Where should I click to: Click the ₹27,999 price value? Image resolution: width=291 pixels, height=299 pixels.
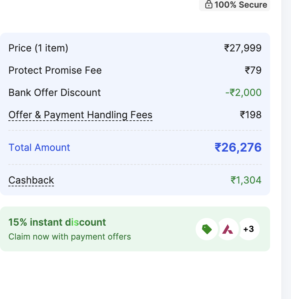point(243,48)
